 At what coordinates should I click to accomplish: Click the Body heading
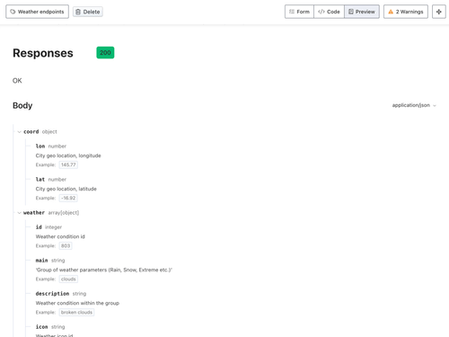[22, 105]
